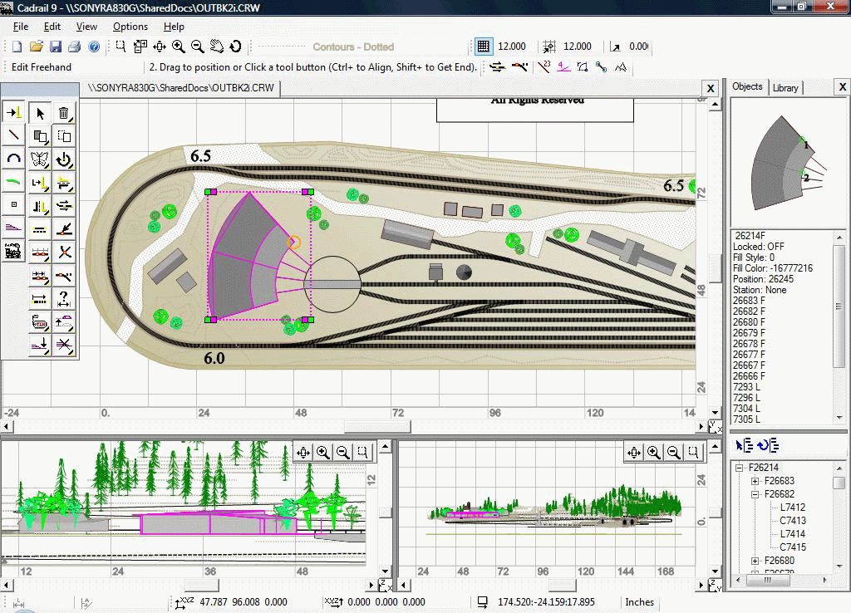Image resolution: width=851 pixels, height=613 pixels.
Task: Open the File menu
Action: coord(21,27)
